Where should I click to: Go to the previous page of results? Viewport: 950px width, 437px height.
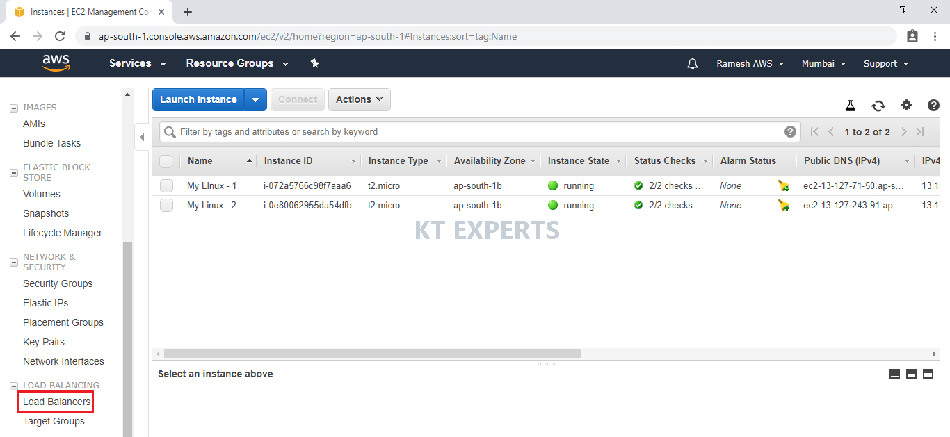click(x=831, y=132)
